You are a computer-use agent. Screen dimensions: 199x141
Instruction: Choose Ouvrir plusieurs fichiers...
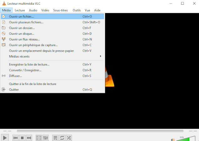[53, 22]
